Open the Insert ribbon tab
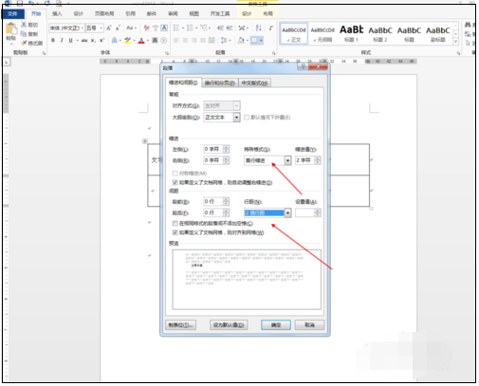The image size is (479, 386). coord(57,13)
